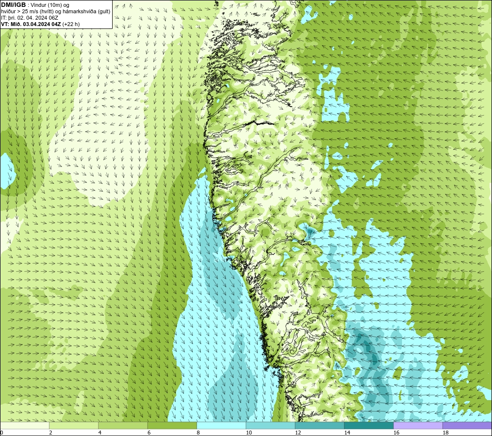Click the 12–14 m/s teal legend swatch
492x436 pixels.
(x=320, y=425)
